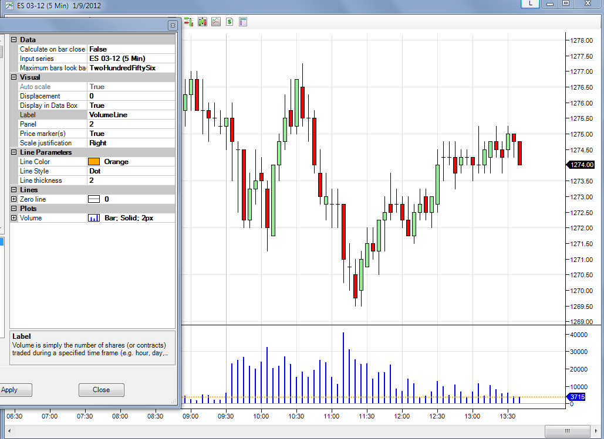604x439 pixels.
Task: Click the Volume plot bar-style icon
Action: [x=94, y=218]
